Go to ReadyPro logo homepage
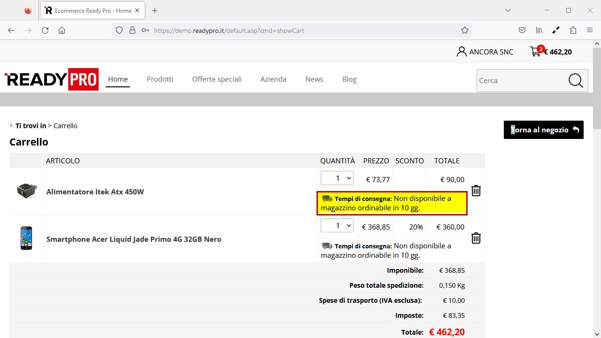 52,79
